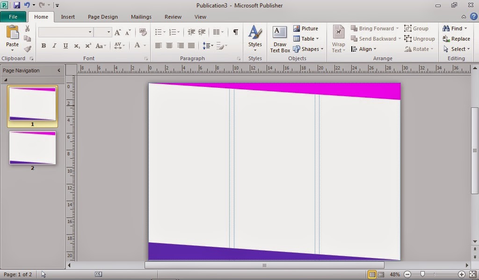Undo the last action
This screenshot has height=280, width=479.
pos(27,5)
